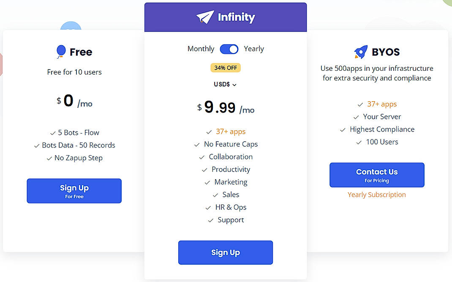
Task: Click the checkmark beside Highest Compliance
Action: tap(343, 129)
